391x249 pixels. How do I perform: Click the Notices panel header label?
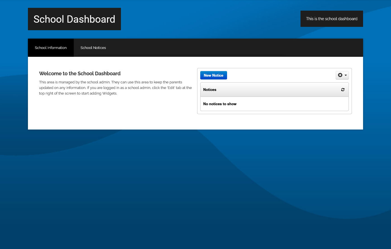tap(210, 90)
